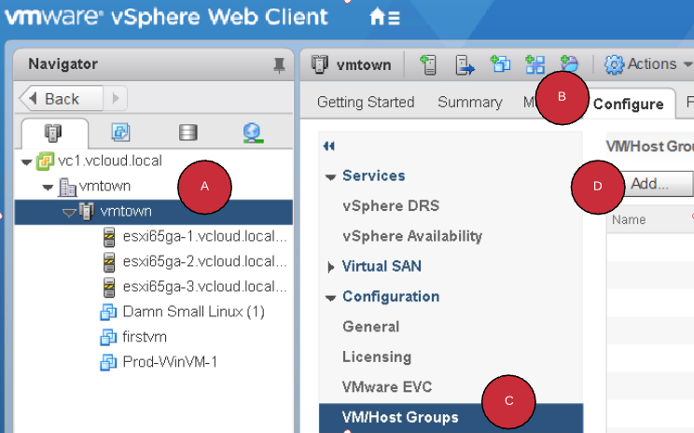
Task: Select host esxi65ga-1.vcloud.local
Action: click(x=204, y=236)
